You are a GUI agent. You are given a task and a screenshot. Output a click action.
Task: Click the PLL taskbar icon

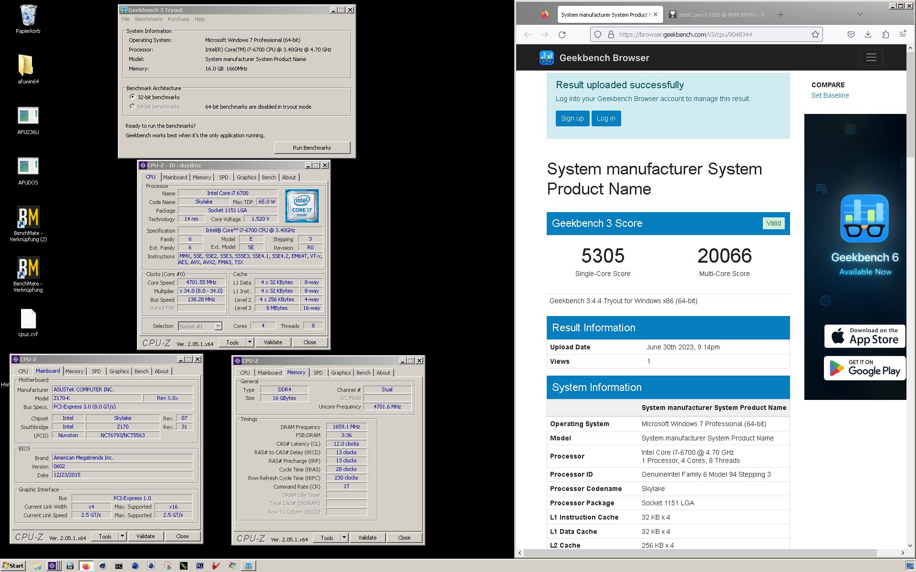click(200, 566)
